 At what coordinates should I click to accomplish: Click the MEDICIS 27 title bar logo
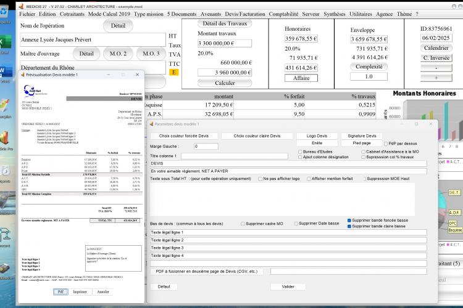coord(21,6)
